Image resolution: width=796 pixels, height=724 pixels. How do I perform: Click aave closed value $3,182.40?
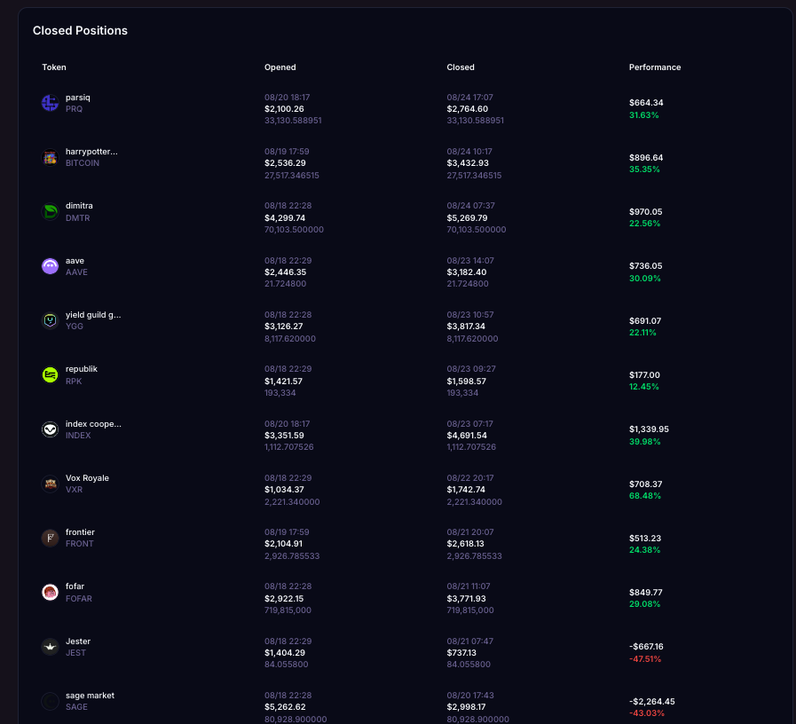click(467, 272)
